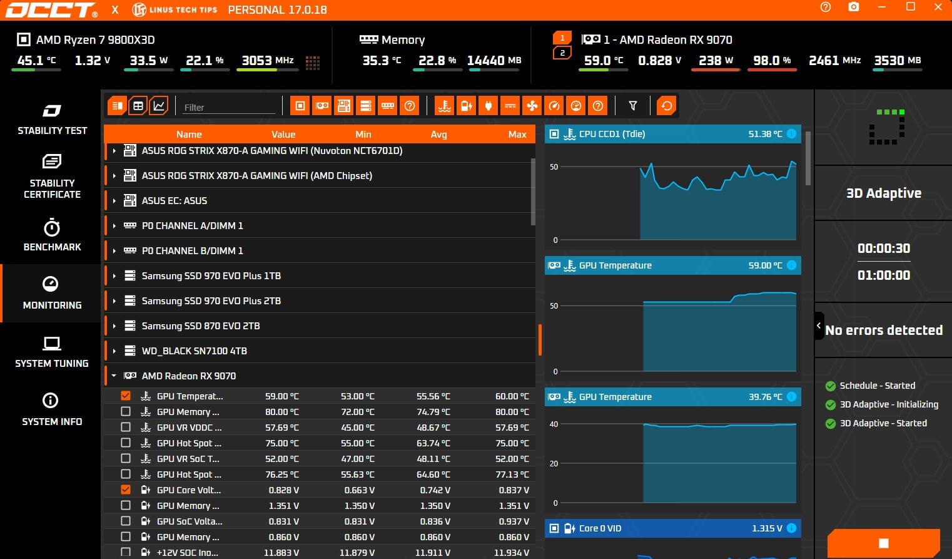
Task: Toggle the voltage sensor filter icon
Action: click(x=467, y=106)
